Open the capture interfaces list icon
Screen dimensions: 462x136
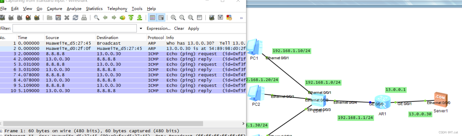2,18
